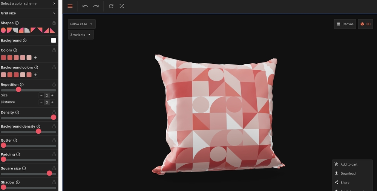Click the redo arrow icon
377x191 pixels.
[96, 6]
